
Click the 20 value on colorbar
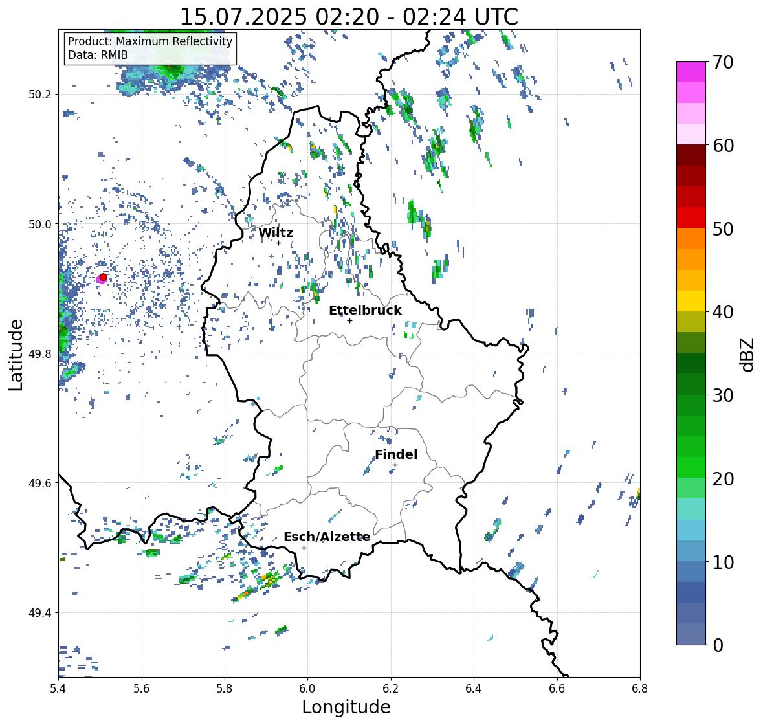pos(722,479)
